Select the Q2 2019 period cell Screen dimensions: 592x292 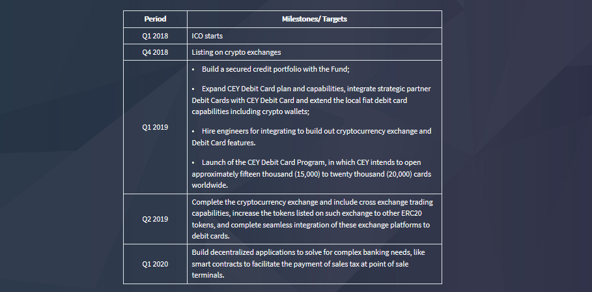click(x=155, y=219)
